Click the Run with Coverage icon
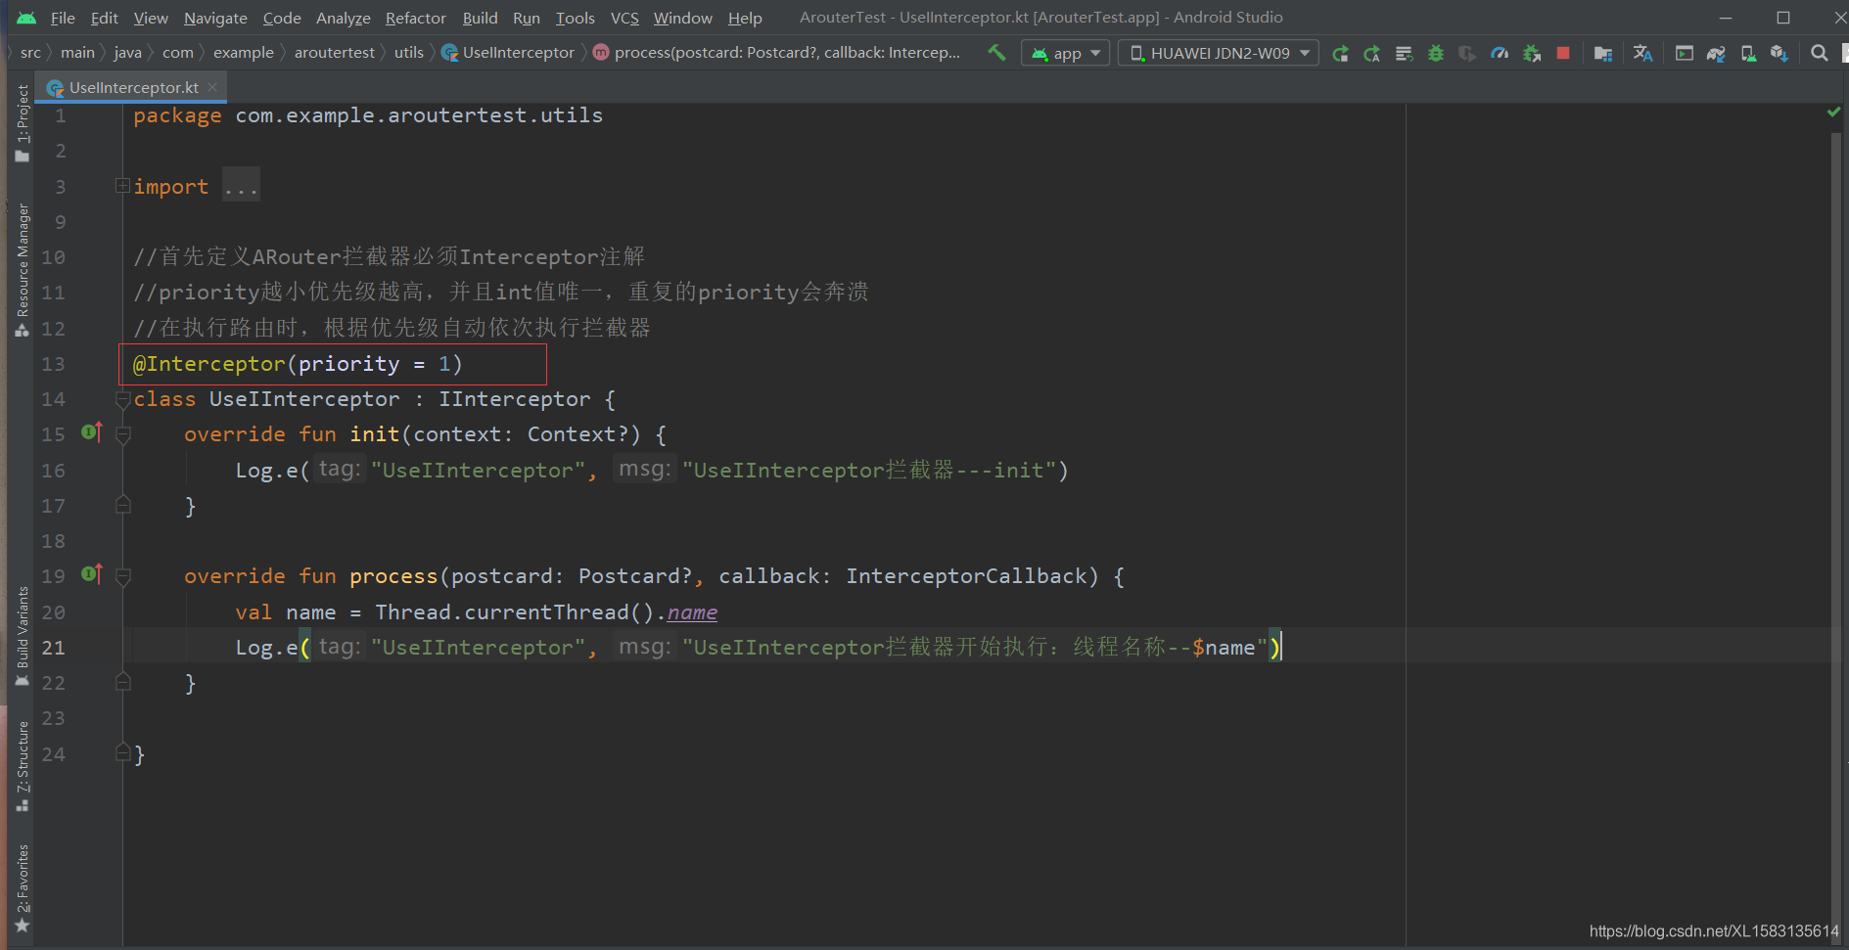This screenshot has width=1849, height=950. (x=1467, y=53)
